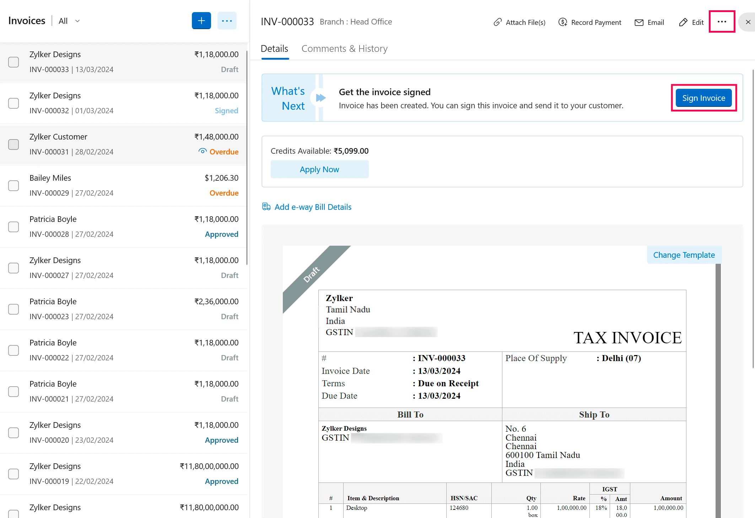
Task: Select the Details tab
Action: (274, 49)
